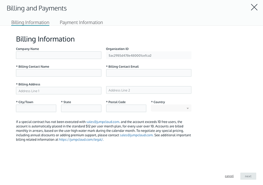Click the Address Line 2 field
Image resolution: width=263 pixels, height=185 pixels.
[x=148, y=90]
